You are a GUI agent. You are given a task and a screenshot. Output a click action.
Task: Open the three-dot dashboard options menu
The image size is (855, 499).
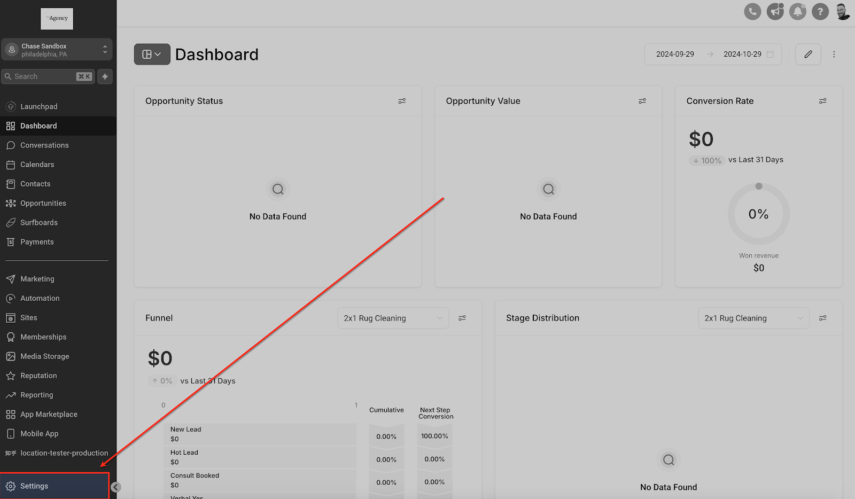(834, 54)
